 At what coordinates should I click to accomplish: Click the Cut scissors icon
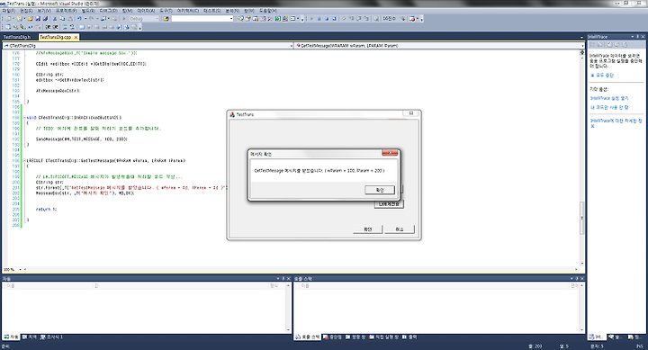coord(55,19)
